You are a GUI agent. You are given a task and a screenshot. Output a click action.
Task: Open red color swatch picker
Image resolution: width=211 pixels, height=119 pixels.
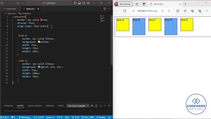(42, 20)
